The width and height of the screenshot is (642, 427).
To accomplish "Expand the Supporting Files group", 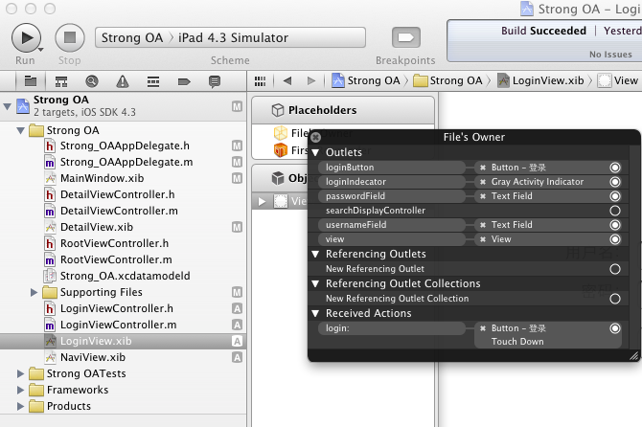I will click(x=34, y=292).
